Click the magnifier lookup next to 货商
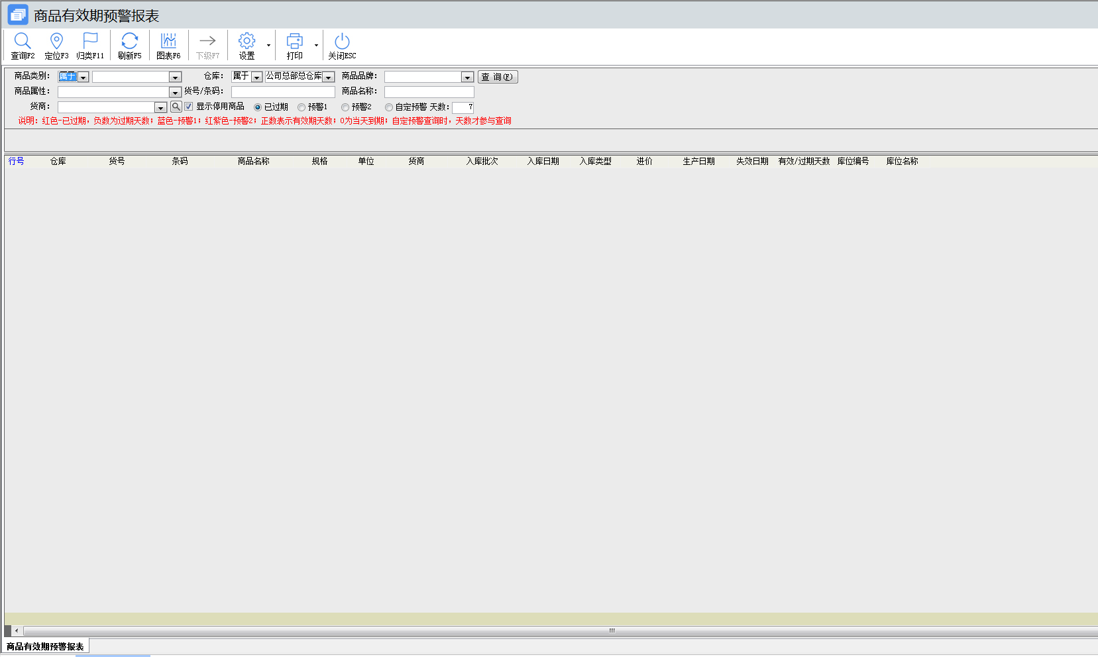The height and width of the screenshot is (657, 1098). (176, 107)
